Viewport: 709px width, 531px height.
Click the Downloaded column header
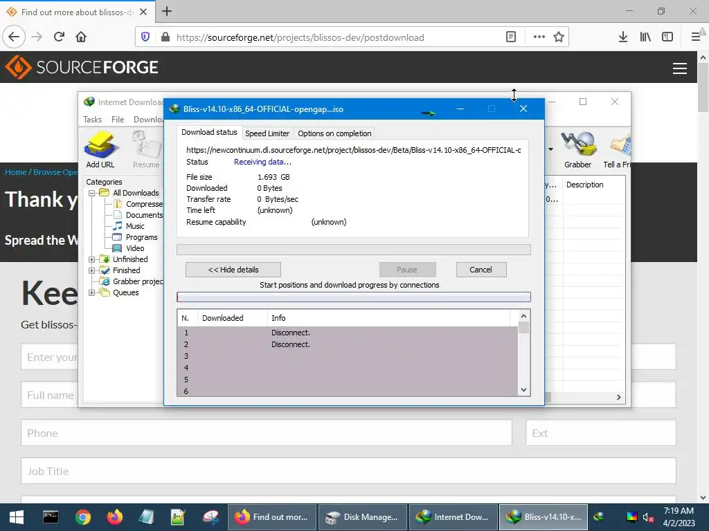(x=233, y=318)
